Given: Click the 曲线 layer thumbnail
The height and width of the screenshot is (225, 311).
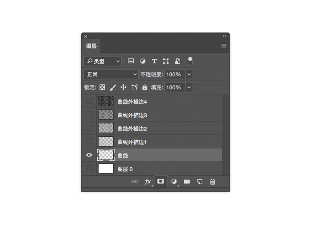Looking at the screenshot, I should tap(106, 155).
